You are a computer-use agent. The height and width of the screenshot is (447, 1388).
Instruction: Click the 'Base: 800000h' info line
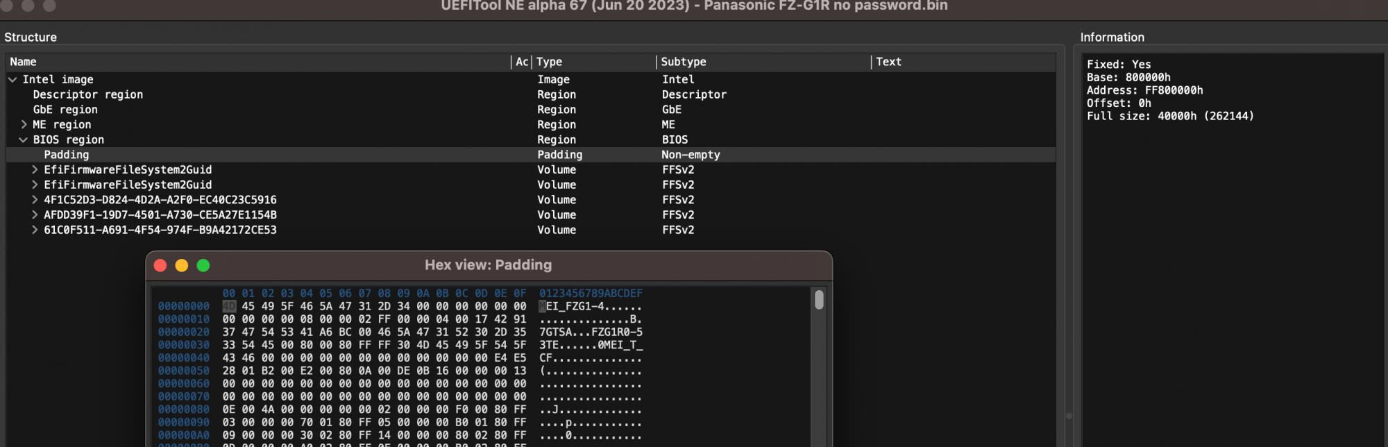(1128, 77)
